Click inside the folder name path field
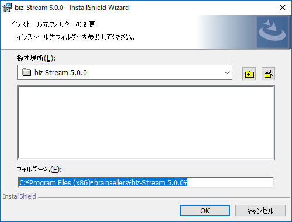Viewport: 292px width, 222px height. click(x=146, y=182)
